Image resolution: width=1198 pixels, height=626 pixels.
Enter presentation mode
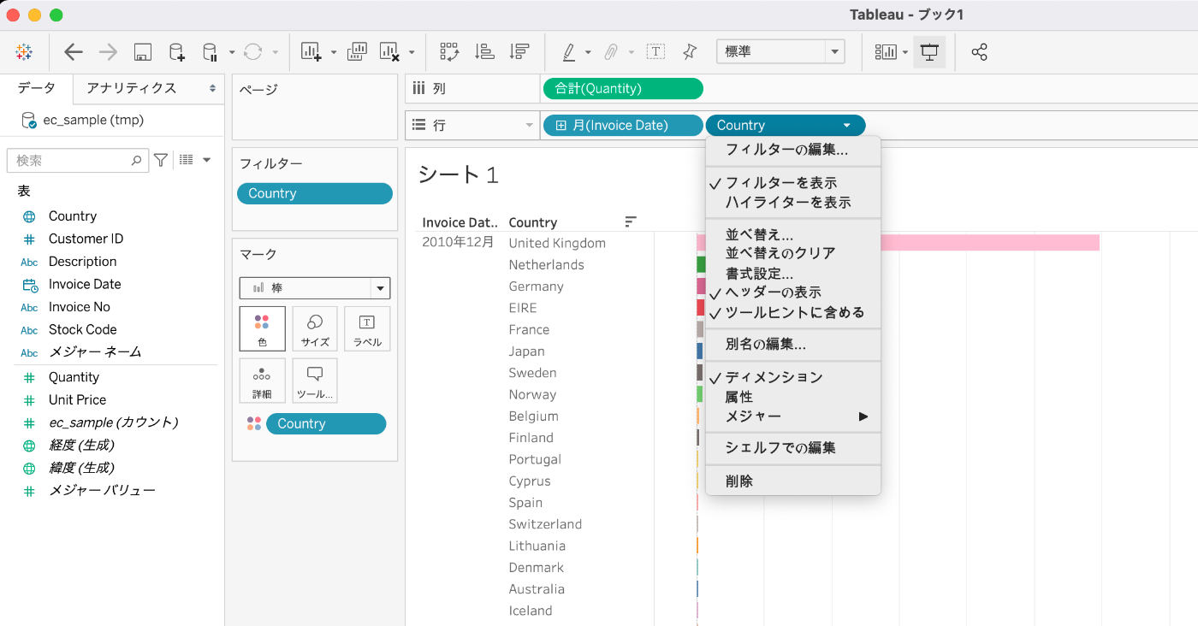929,52
